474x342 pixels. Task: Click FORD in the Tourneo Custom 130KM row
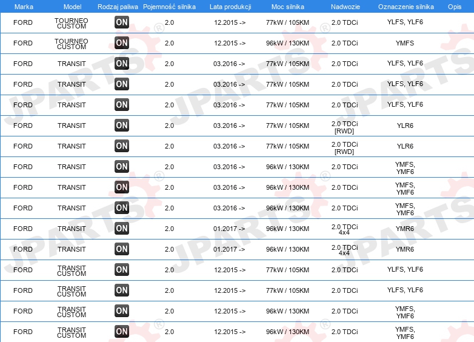[x=23, y=43]
